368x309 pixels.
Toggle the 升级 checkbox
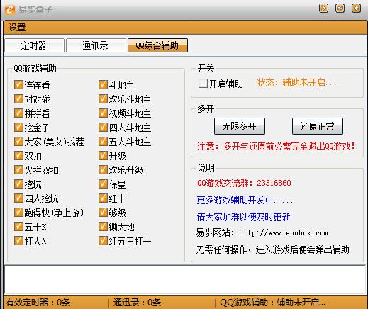click(103, 156)
